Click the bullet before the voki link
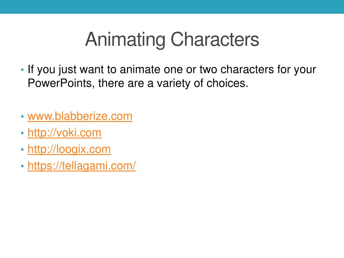This screenshot has height=258, width=344. click(22, 133)
